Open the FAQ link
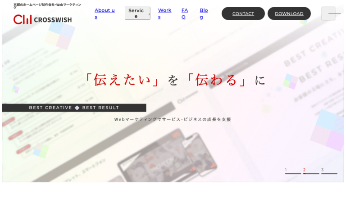346x216 pixels. [185, 13]
